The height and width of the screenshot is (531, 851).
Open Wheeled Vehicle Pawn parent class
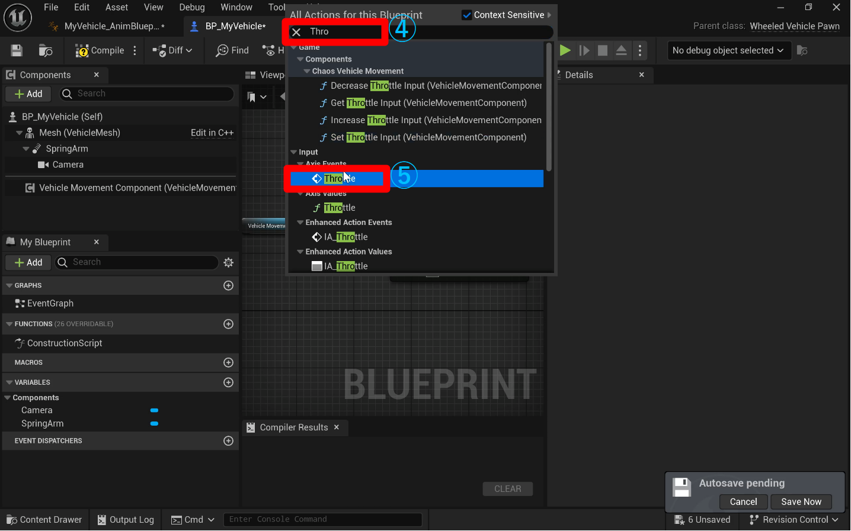[795, 26]
